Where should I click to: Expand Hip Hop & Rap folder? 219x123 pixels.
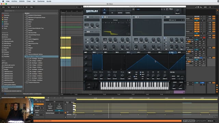click(25, 33)
